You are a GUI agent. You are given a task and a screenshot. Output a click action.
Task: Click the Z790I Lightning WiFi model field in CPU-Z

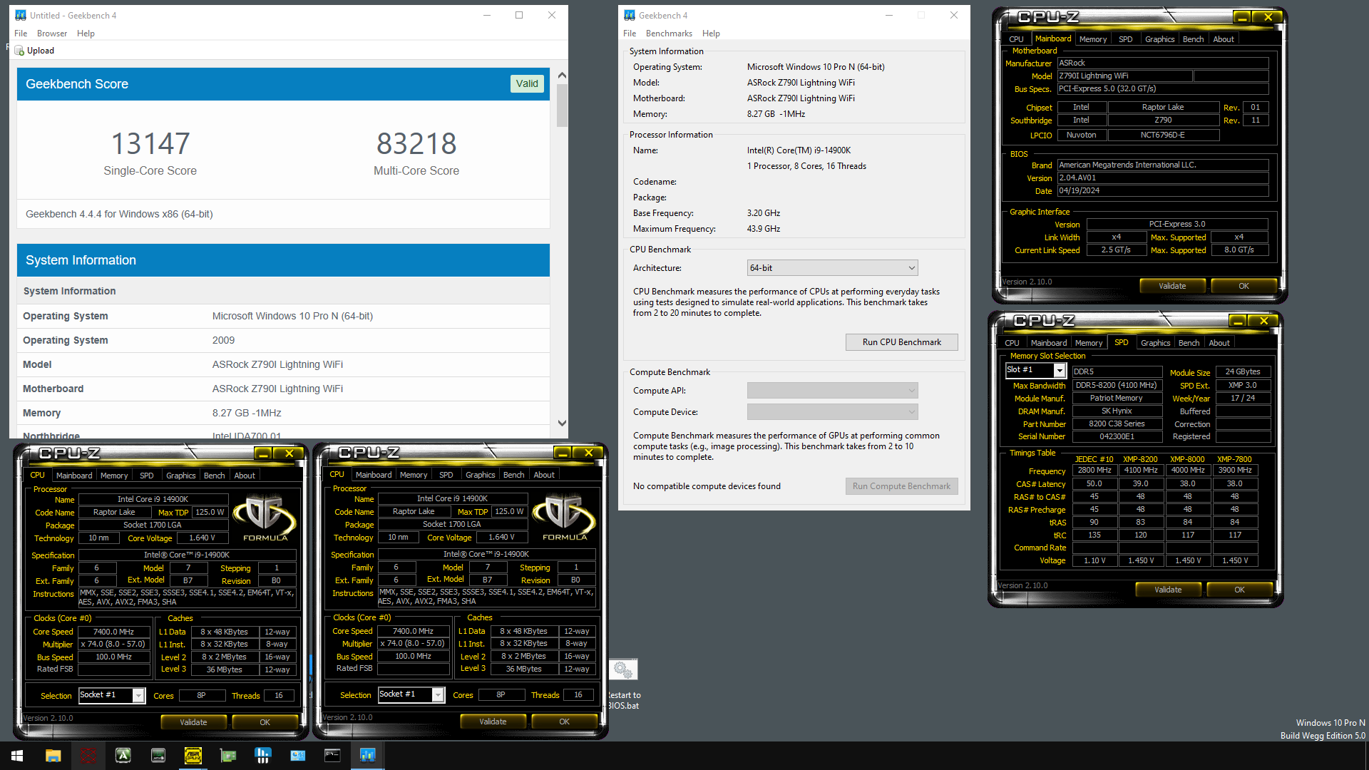pyautogui.click(x=1124, y=76)
